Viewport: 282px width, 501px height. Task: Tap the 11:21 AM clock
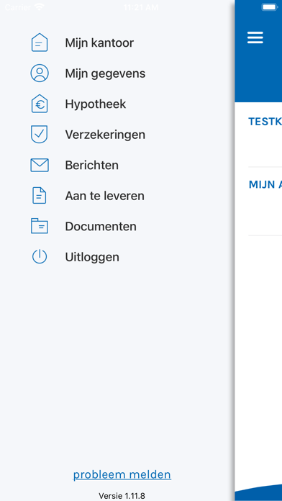pos(141,7)
